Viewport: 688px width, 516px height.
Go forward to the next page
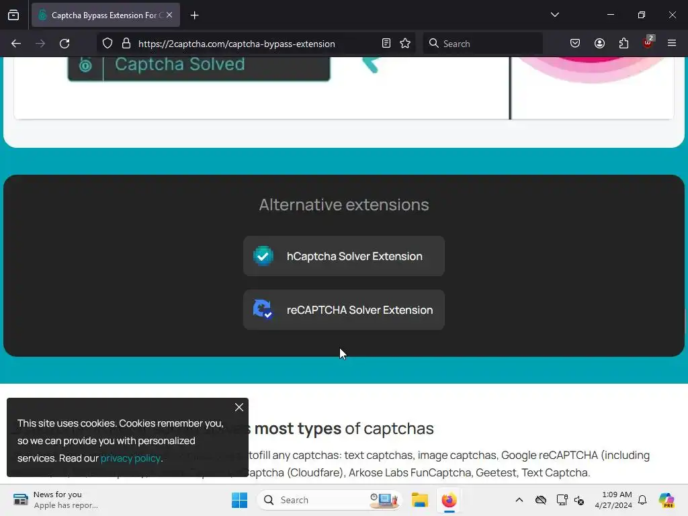tap(40, 44)
